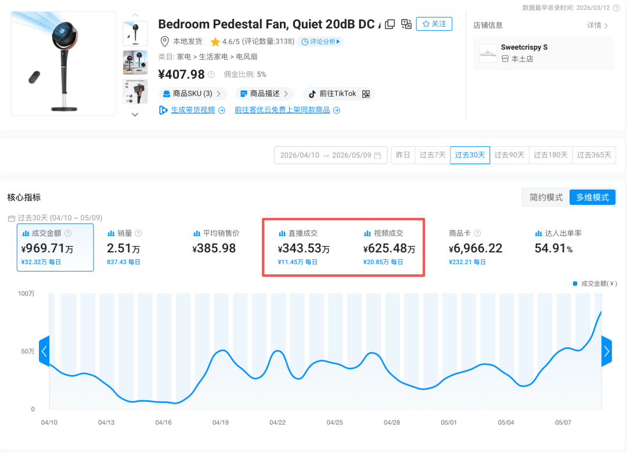The width and height of the screenshot is (627, 453).
Task: Expand 商品描述 details
Action: (264, 94)
